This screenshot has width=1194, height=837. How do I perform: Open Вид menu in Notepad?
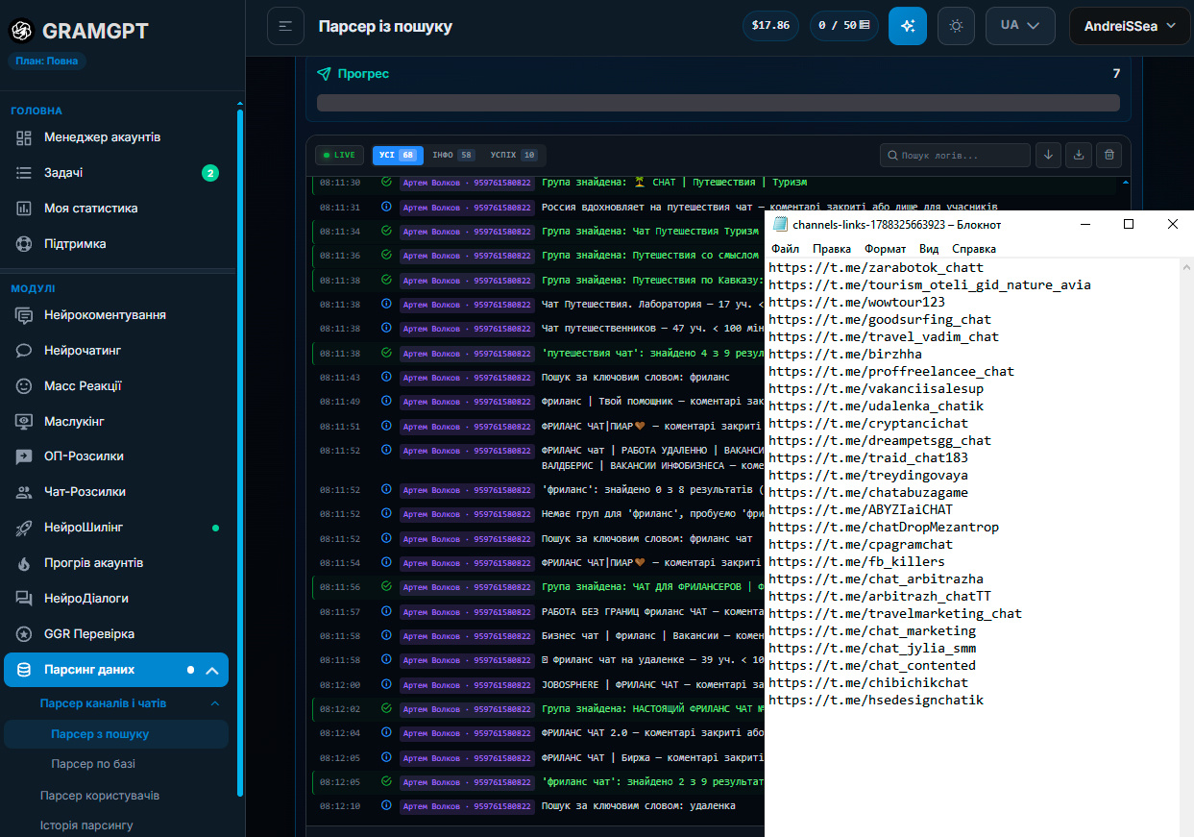[x=929, y=249]
